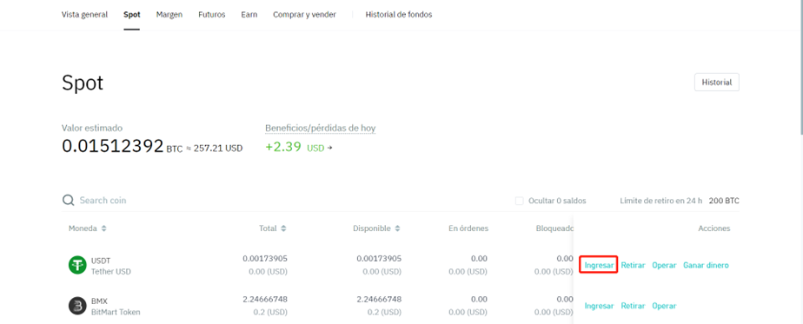Sort by the Moneda column arrows
Viewport: 803px width, 324px height.
(104, 228)
